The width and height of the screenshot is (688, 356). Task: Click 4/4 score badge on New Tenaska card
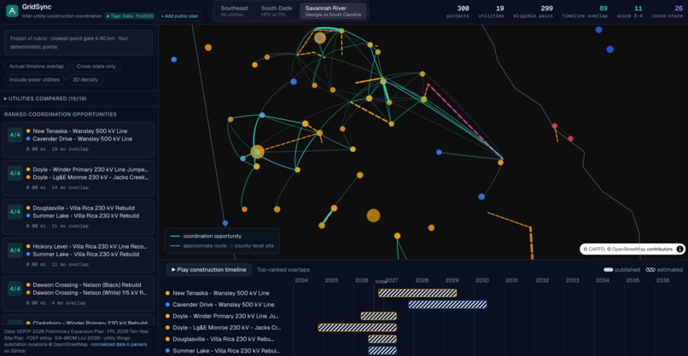pyautogui.click(x=15, y=135)
